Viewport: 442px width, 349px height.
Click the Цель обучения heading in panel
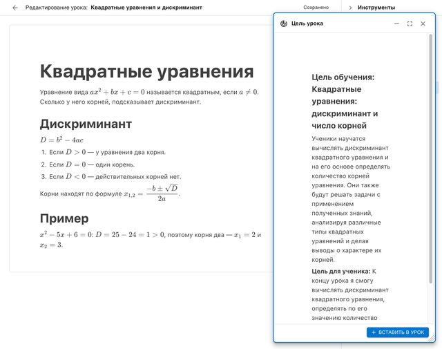pyautogui.click(x=345, y=102)
